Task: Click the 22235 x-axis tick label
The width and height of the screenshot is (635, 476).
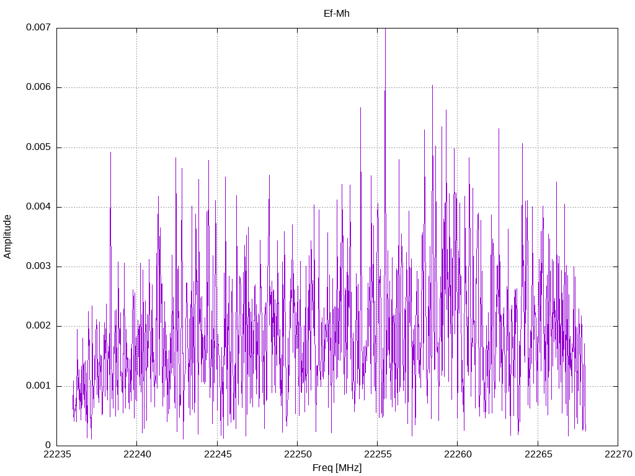Action: (56, 454)
